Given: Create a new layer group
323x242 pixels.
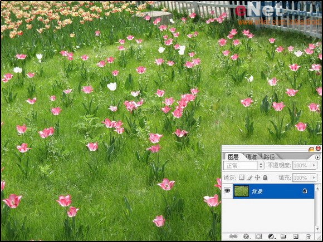Looking at the screenshot, I should coord(283,236).
